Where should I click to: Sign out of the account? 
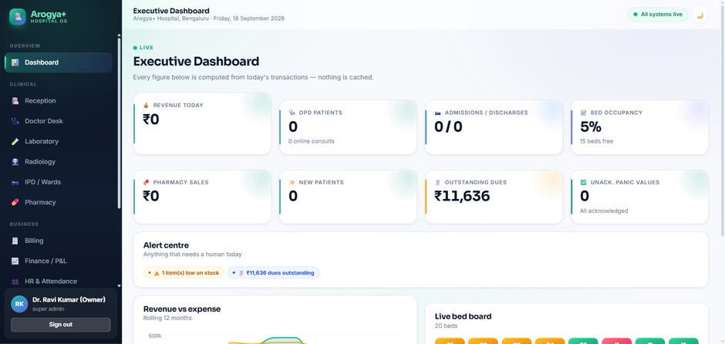61,325
